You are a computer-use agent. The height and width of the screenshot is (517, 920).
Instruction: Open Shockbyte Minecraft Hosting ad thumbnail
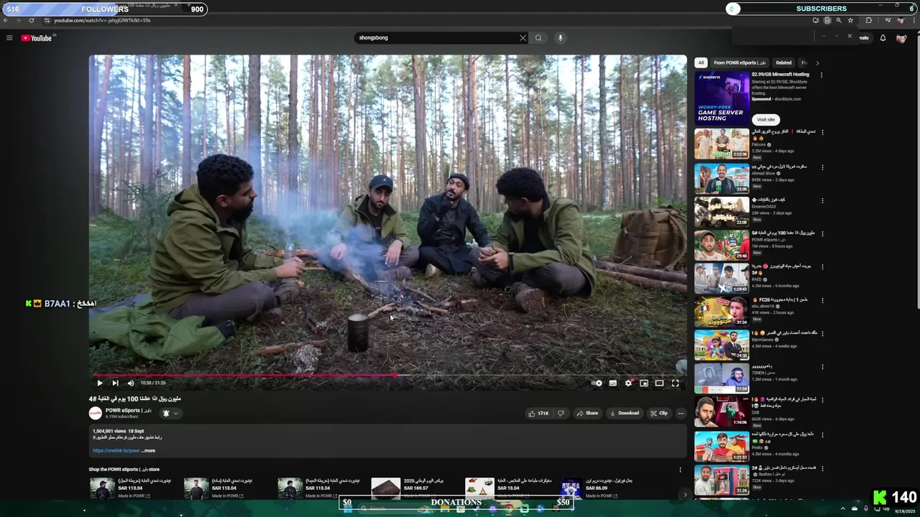click(x=722, y=98)
